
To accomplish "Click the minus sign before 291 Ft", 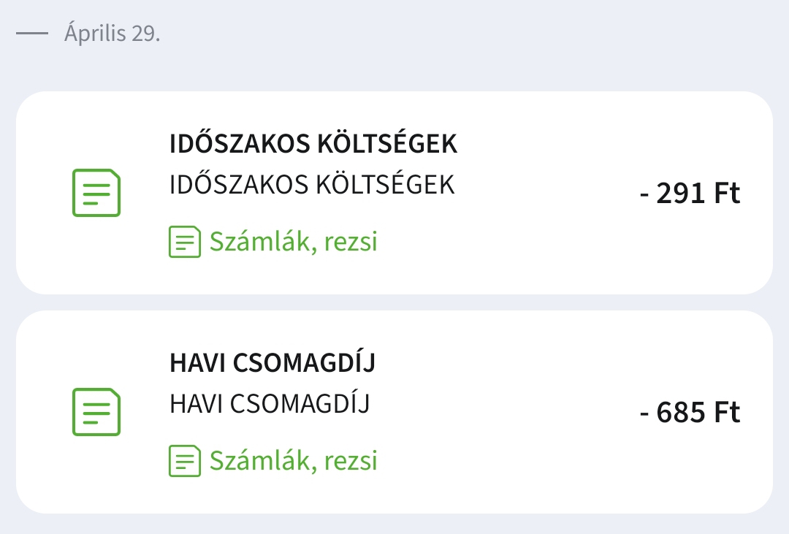I will (644, 195).
